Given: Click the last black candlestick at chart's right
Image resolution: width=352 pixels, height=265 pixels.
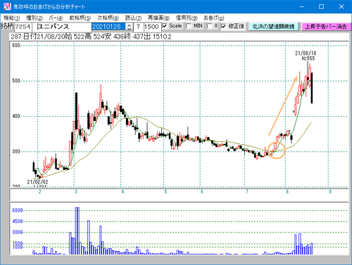Looking at the screenshot, I should 312,88.
